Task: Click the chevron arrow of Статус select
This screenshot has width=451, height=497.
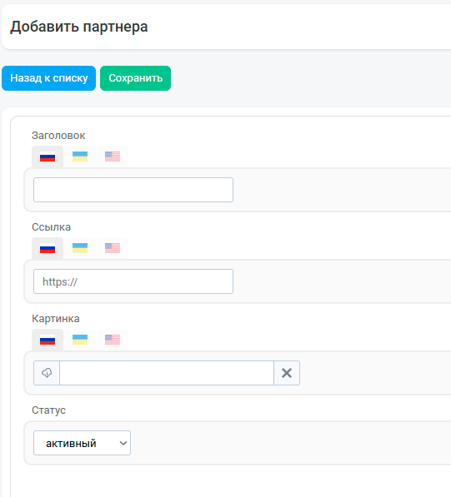Action: [123, 443]
